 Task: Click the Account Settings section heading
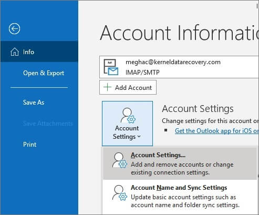click(x=198, y=109)
